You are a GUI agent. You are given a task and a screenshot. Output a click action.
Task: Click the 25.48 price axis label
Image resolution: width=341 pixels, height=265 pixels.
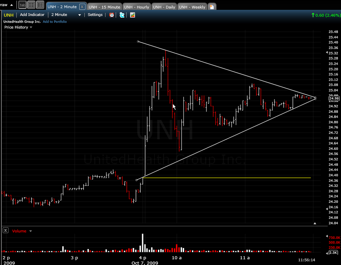click(333, 32)
